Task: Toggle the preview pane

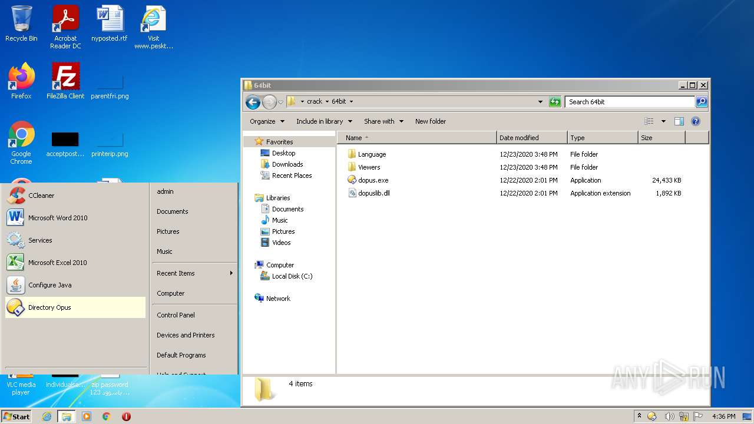Action: click(679, 121)
